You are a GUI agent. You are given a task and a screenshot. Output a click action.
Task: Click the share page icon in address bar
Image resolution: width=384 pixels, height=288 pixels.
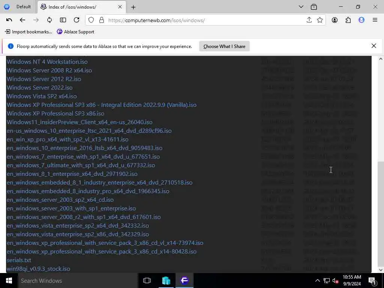click(309, 20)
